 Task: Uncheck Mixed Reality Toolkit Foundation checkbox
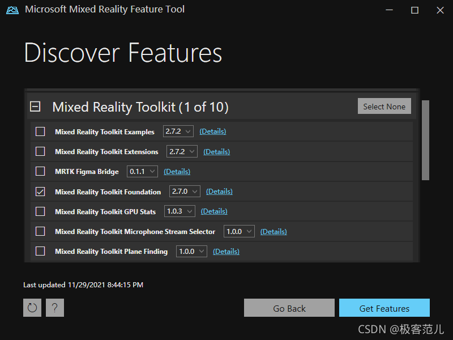point(40,192)
